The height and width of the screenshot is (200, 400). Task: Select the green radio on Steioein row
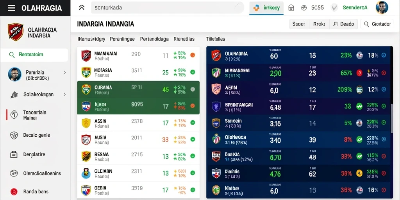(384, 122)
